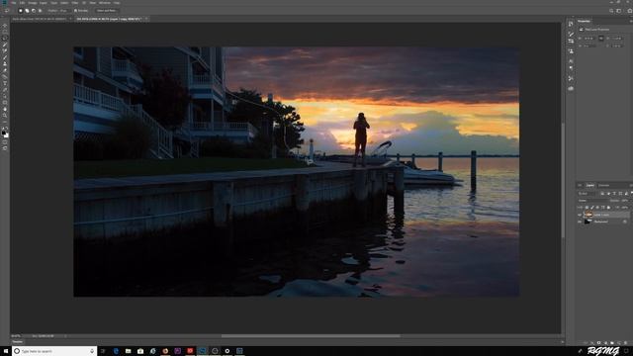Viewport: 633px width, 356px height.
Task: Click lock image pixels brush icon
Action: pos(592,208)
